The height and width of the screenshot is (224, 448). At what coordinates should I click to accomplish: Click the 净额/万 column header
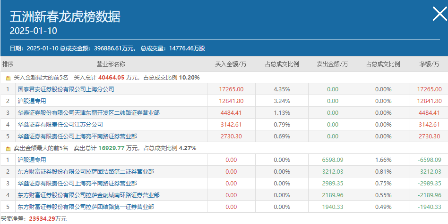tap(429, 64)
